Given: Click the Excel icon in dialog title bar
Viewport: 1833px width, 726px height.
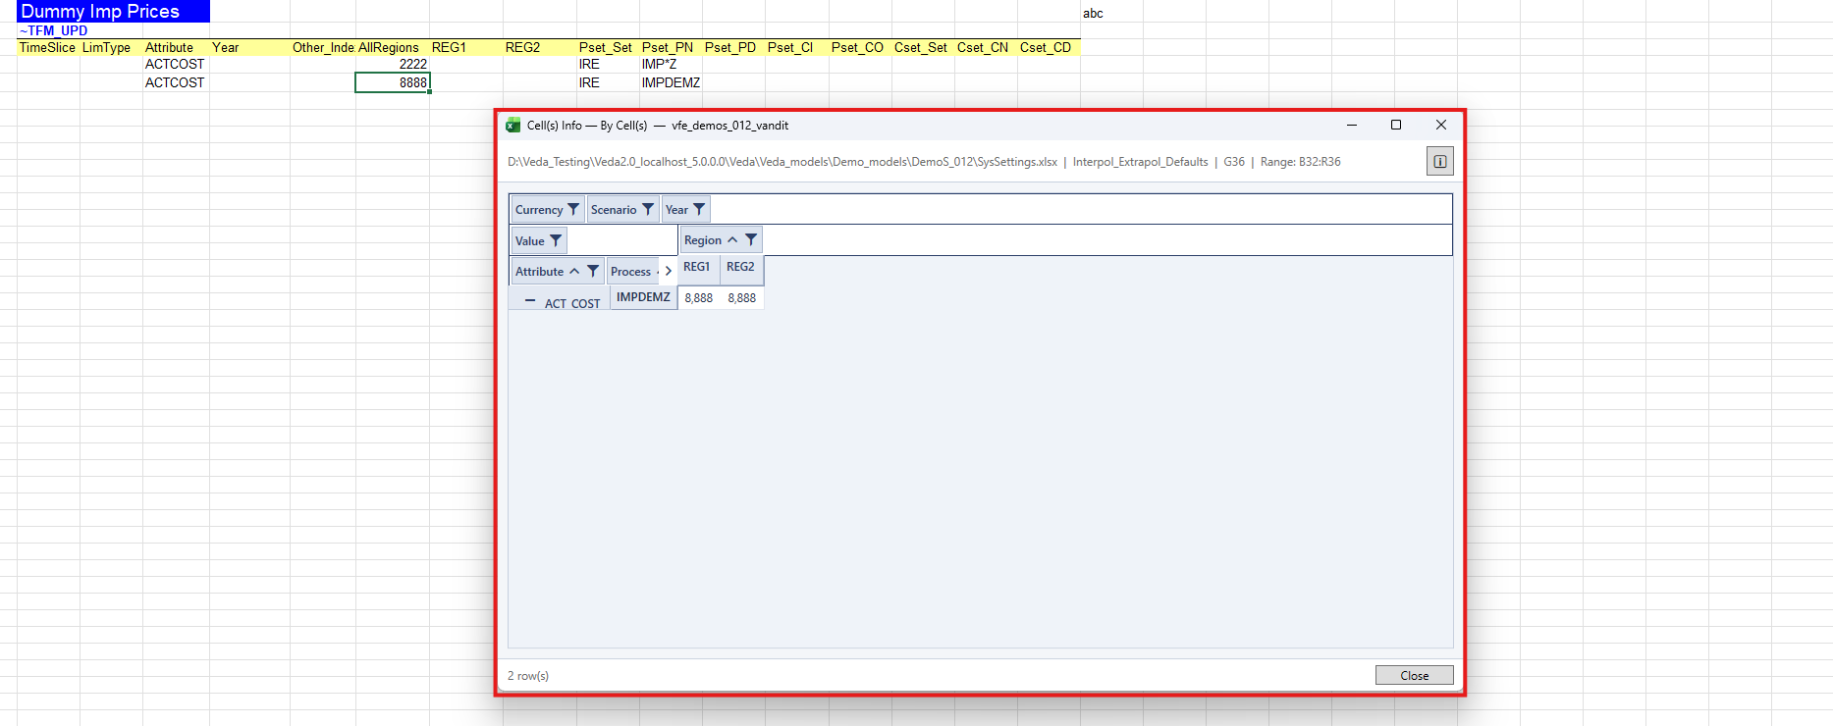Looking at the screenshot, I should (x=512, y=126).
